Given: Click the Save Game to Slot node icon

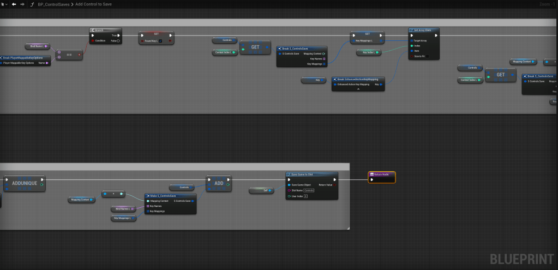Looking at the screenshot, I should click(289, 174).
